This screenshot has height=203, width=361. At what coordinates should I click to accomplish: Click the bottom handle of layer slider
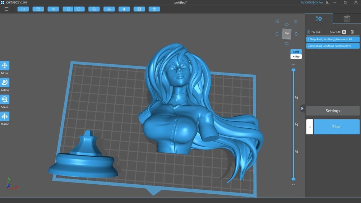pyautogui.click(x=293, y=179)
